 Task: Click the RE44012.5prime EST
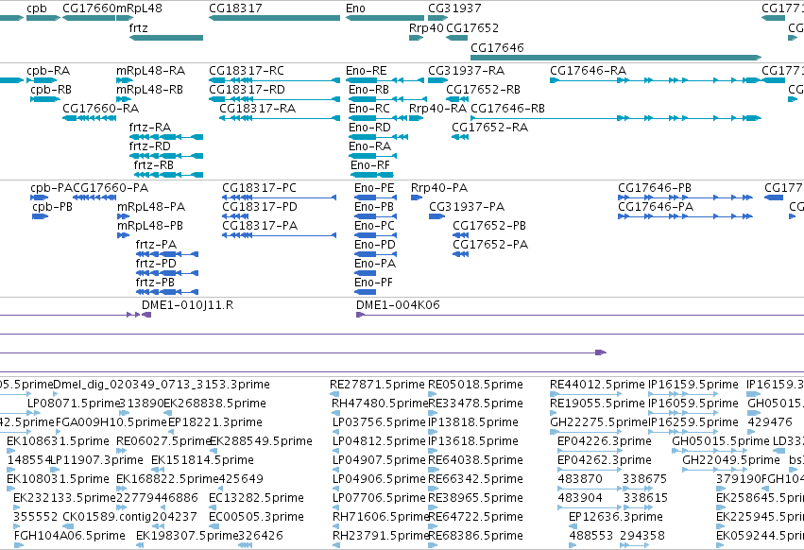(586, 394)
